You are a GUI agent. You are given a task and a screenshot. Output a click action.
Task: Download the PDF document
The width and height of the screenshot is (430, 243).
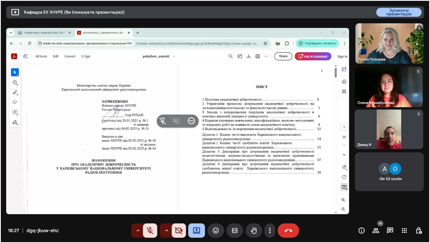248,56
